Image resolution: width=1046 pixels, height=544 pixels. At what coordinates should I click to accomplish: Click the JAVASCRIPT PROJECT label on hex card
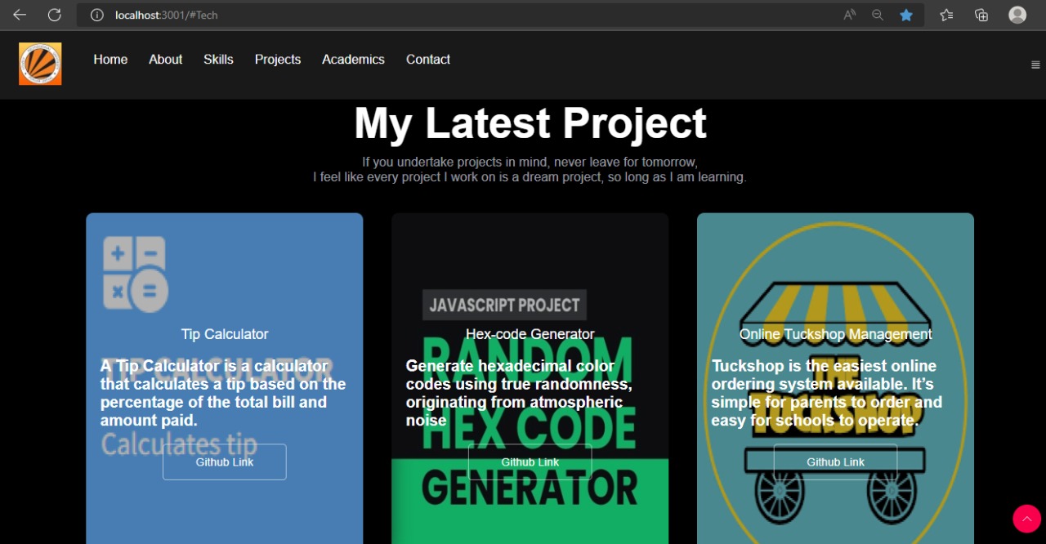(x=504, y=305)
